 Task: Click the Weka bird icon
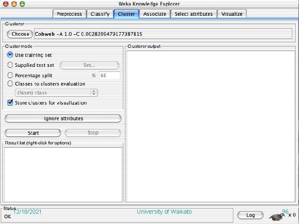(277, 217)
